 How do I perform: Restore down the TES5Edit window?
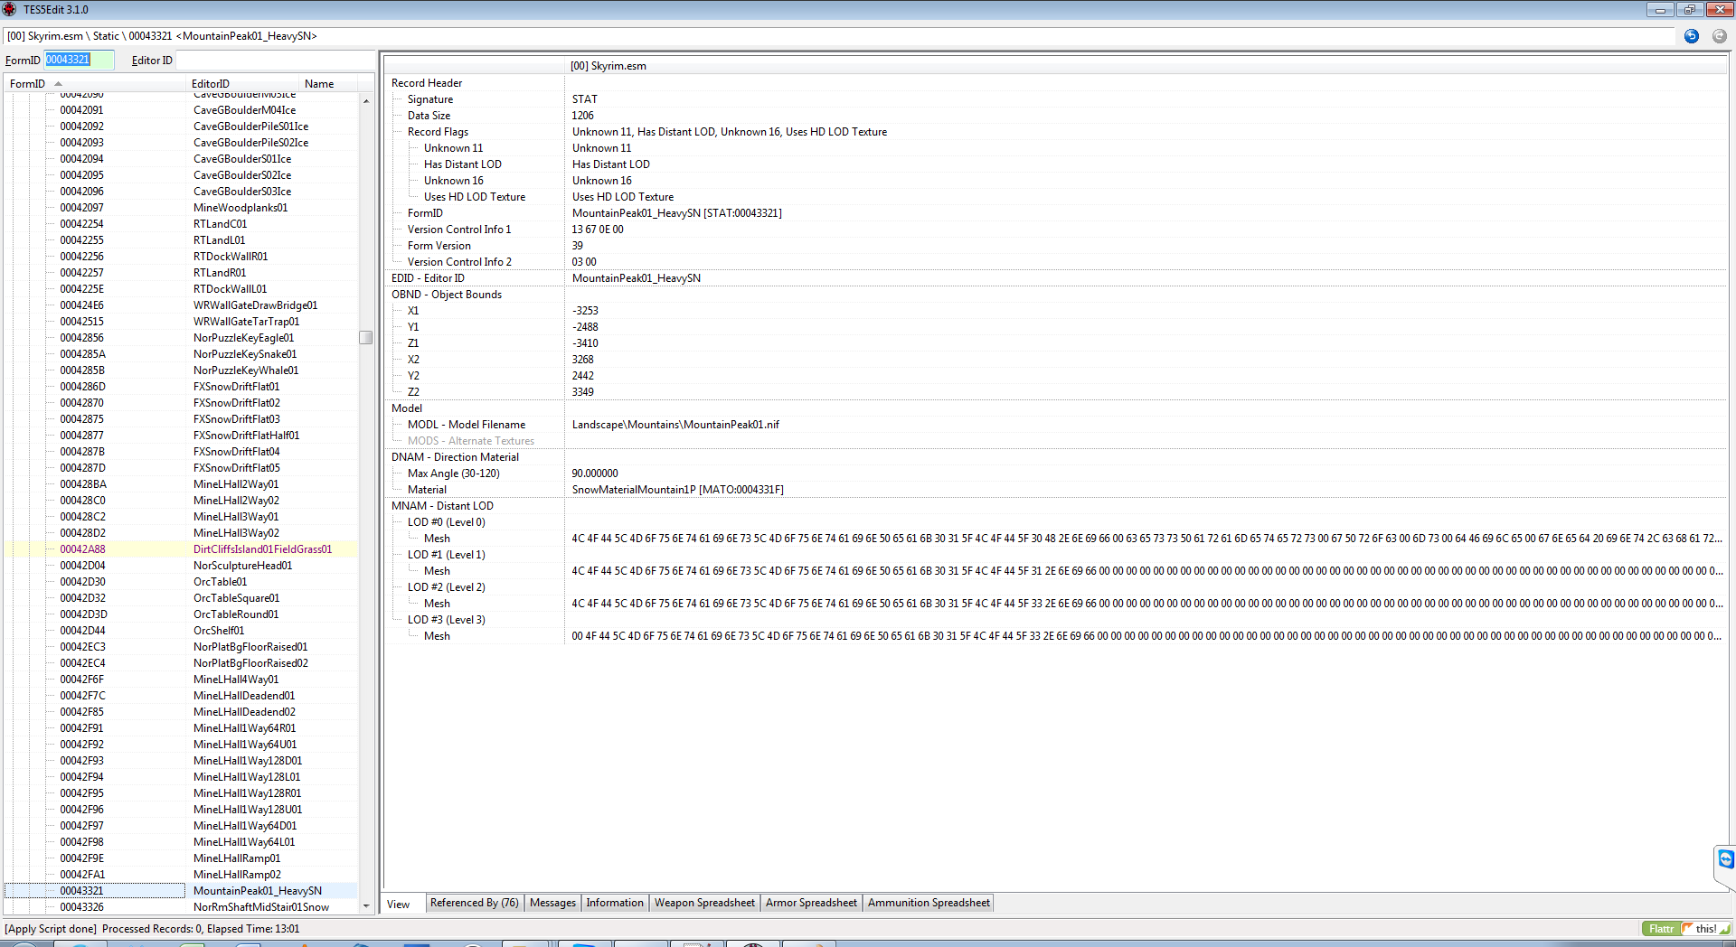(1689, 10)
